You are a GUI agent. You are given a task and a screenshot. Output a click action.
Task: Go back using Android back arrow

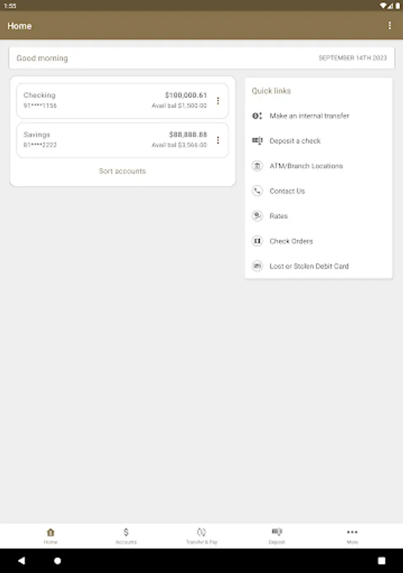pos(22,561)
